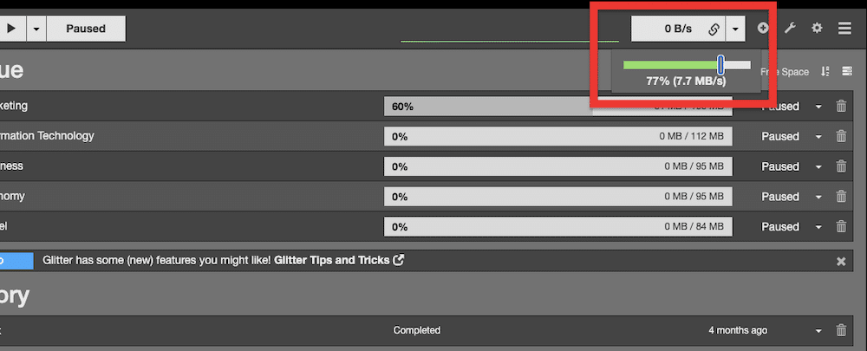Click the sort queue icon beside Free Space

825,72
